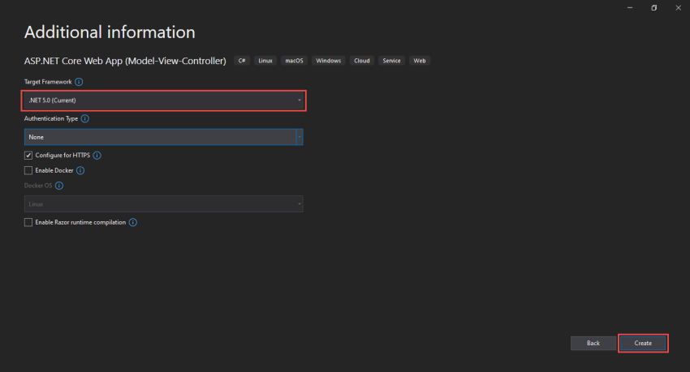
Task: Open the Docker OS Linux dropdown
Action: pos(164,203)
